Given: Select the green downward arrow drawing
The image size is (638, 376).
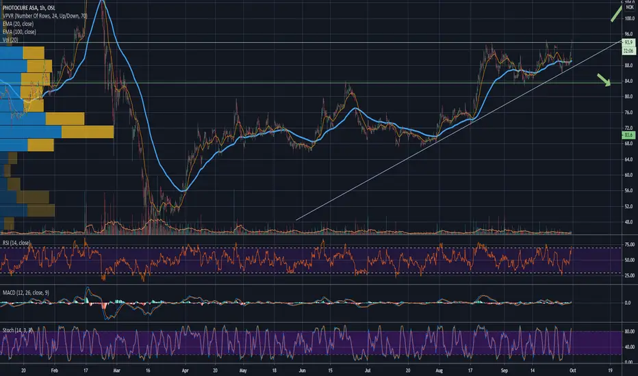Looking at the screenshot, I should 604,80.
